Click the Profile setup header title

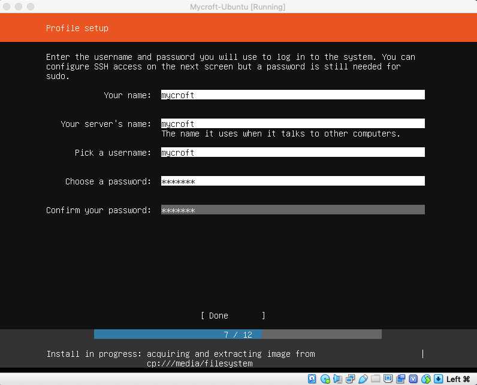point(77,28)
